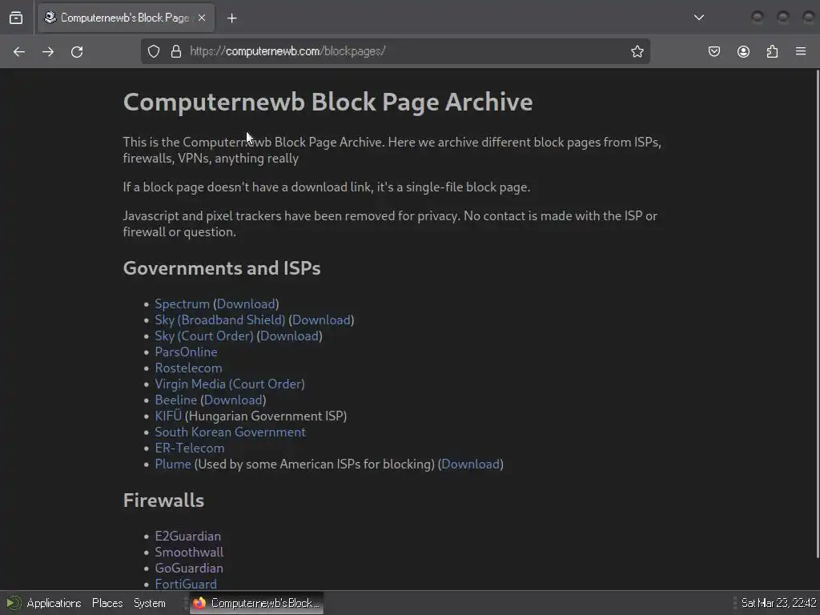Click Download next to Plume
Screen dimensions: 820x615
coord(471,464)
